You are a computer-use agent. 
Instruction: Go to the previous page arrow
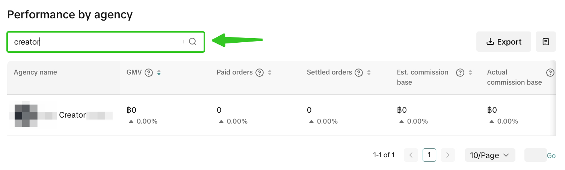tap(411, 155)
